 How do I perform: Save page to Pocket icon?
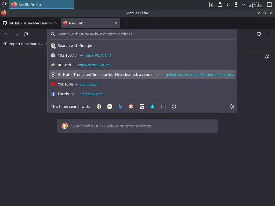click(x=259, y=34)
